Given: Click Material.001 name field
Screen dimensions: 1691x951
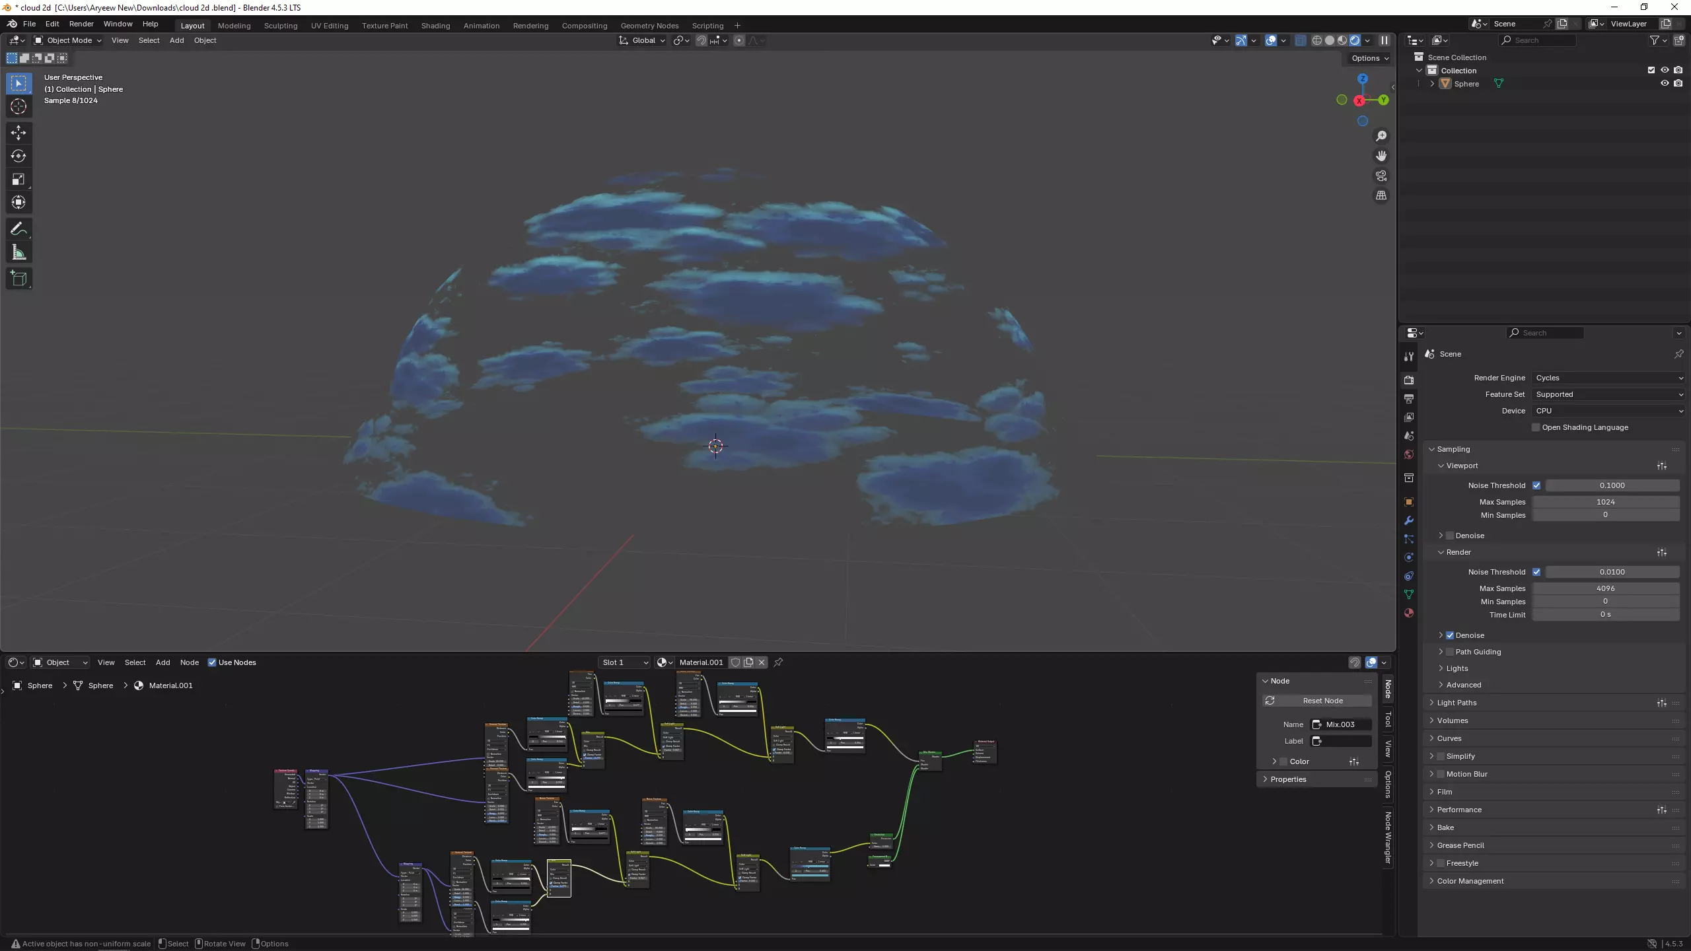Looking at the screenshot, I should [x=701, y=662].
